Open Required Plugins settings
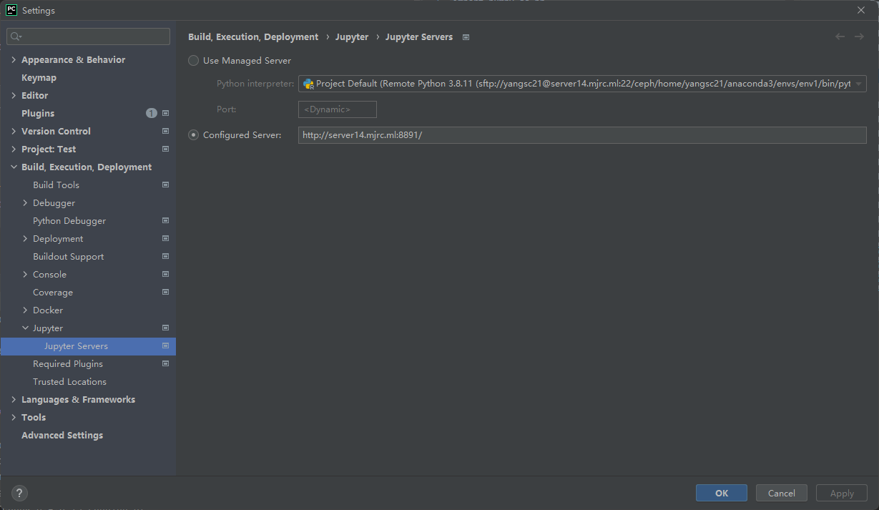This screenshot has width=879, height=510. [x=68, y=363]
